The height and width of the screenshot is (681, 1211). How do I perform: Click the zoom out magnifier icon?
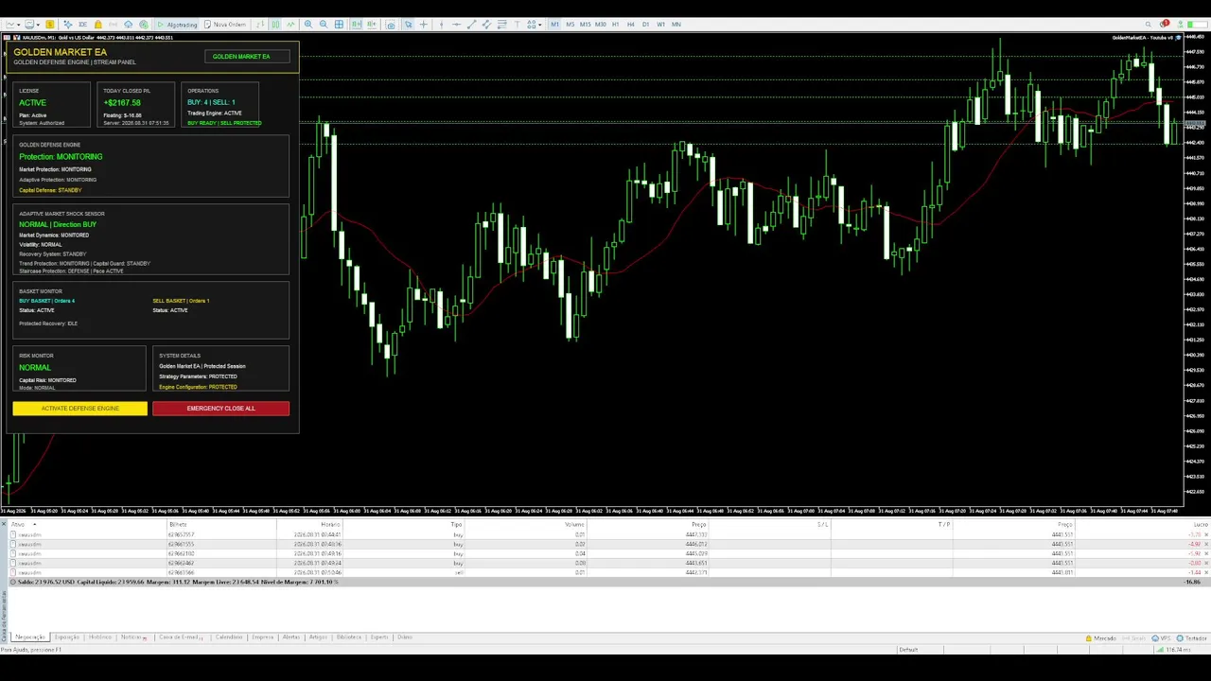tap(324, 25)
